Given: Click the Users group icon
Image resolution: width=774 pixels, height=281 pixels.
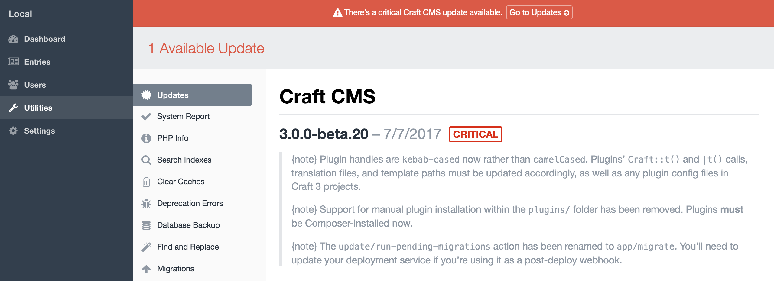Looking at the screenshot, I should point(13,85).
